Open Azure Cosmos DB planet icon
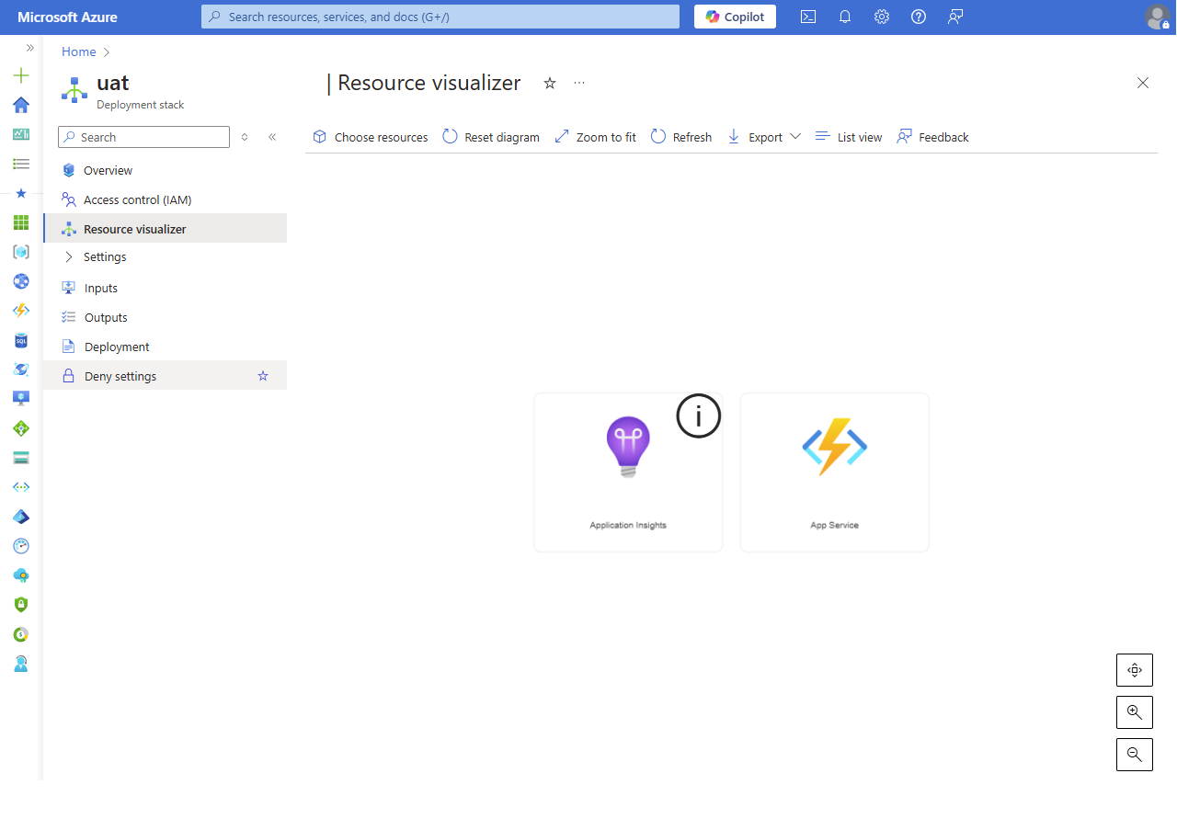 21,370
